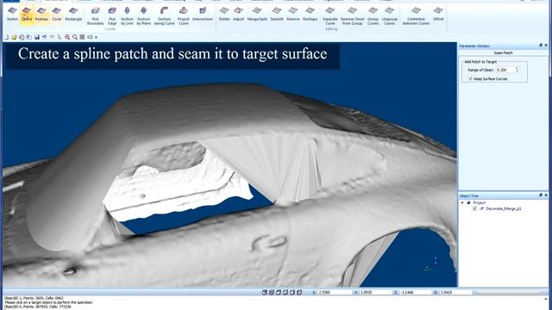The height and width of the screenshot is (310, 552).
Task: Open Centerline between Curves tool
Action: tap(416, 16)
